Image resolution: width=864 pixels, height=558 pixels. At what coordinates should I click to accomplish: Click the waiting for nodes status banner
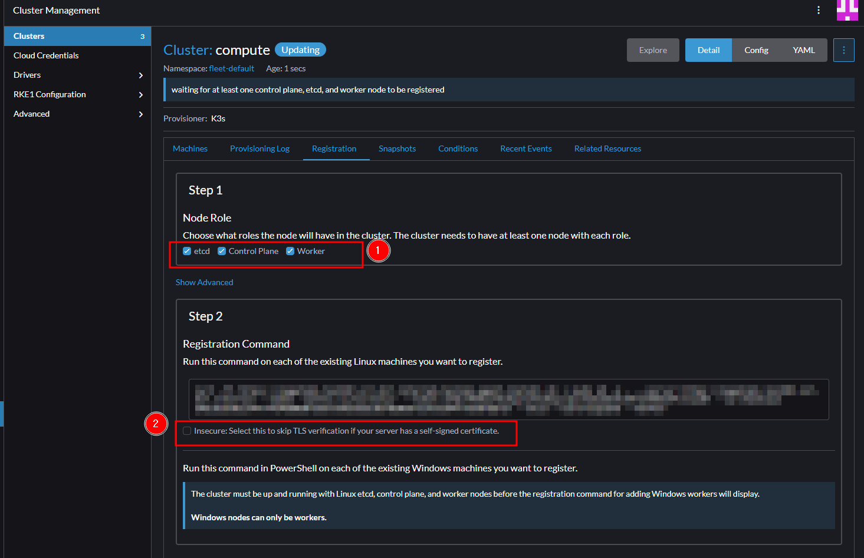coord(509,90)
